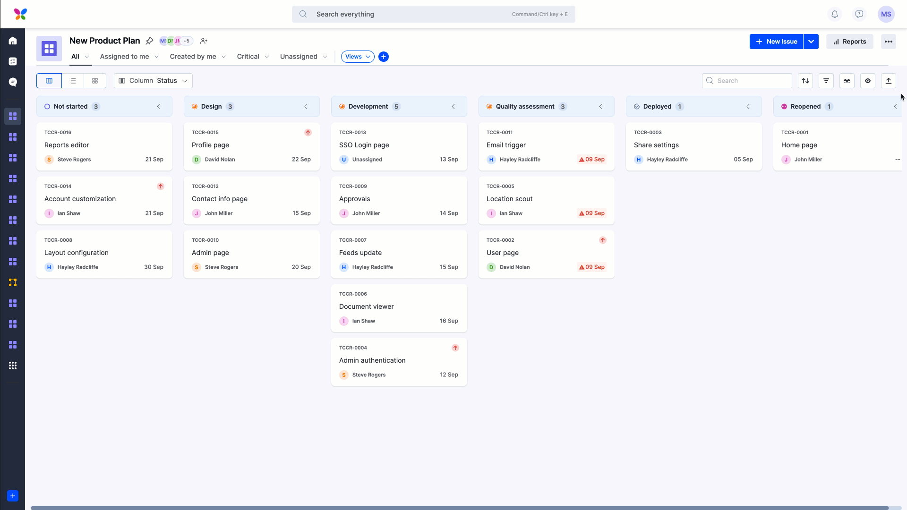This screenshot has width=907, height=510.
Task: Click priority arrow on Admin authentication card
Action: [455, 348]
